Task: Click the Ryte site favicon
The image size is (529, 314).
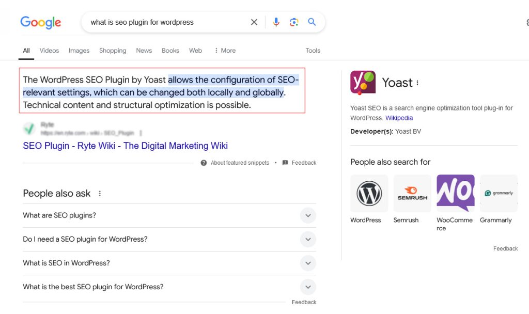Action: coord(29,129)
